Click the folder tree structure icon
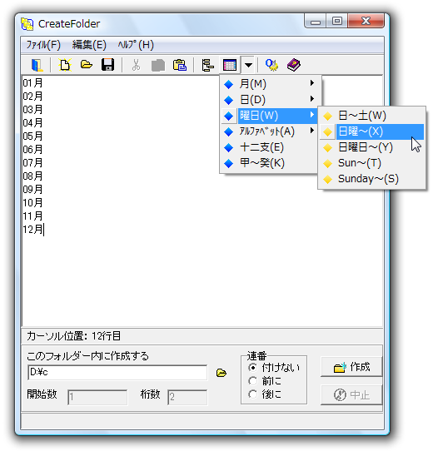This screenshot has height=451, width=433. (208, 65)
